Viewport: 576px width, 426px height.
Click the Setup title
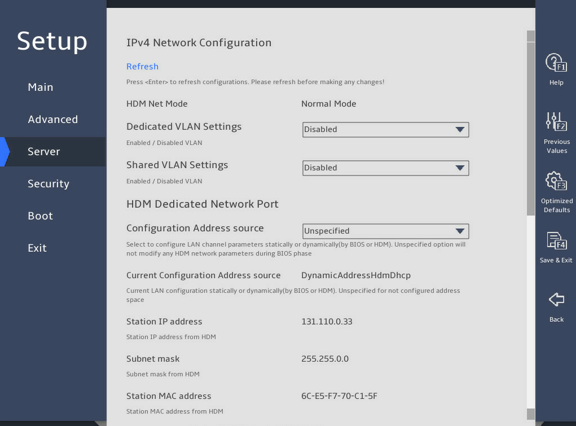click(52, 41)
